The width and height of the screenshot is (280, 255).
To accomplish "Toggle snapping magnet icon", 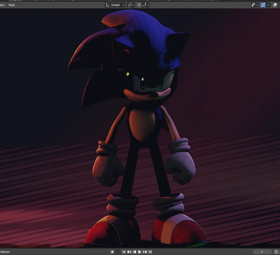I will (x=139, y=5).
